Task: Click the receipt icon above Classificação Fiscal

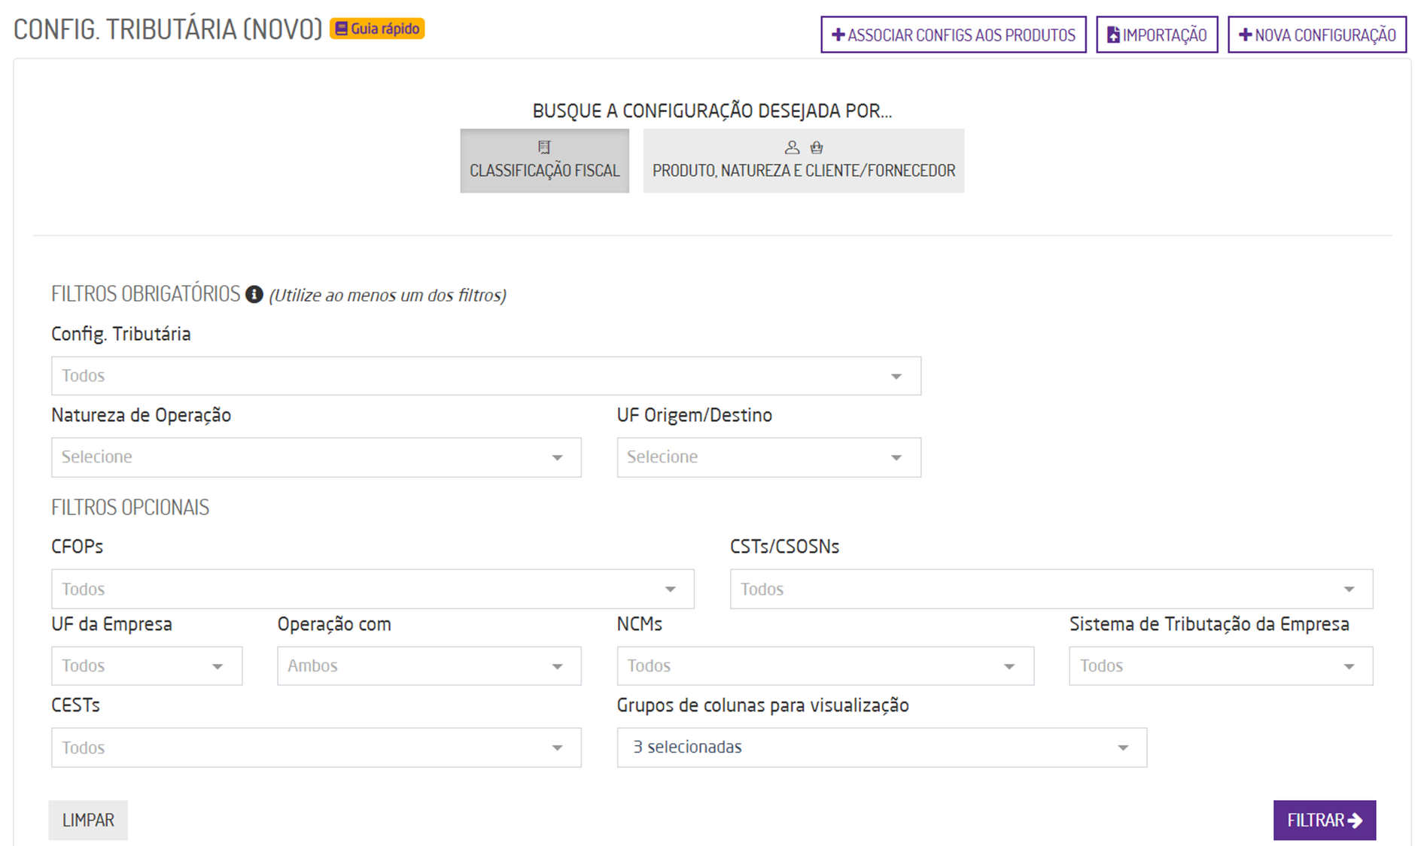Action: click(544, 147)
